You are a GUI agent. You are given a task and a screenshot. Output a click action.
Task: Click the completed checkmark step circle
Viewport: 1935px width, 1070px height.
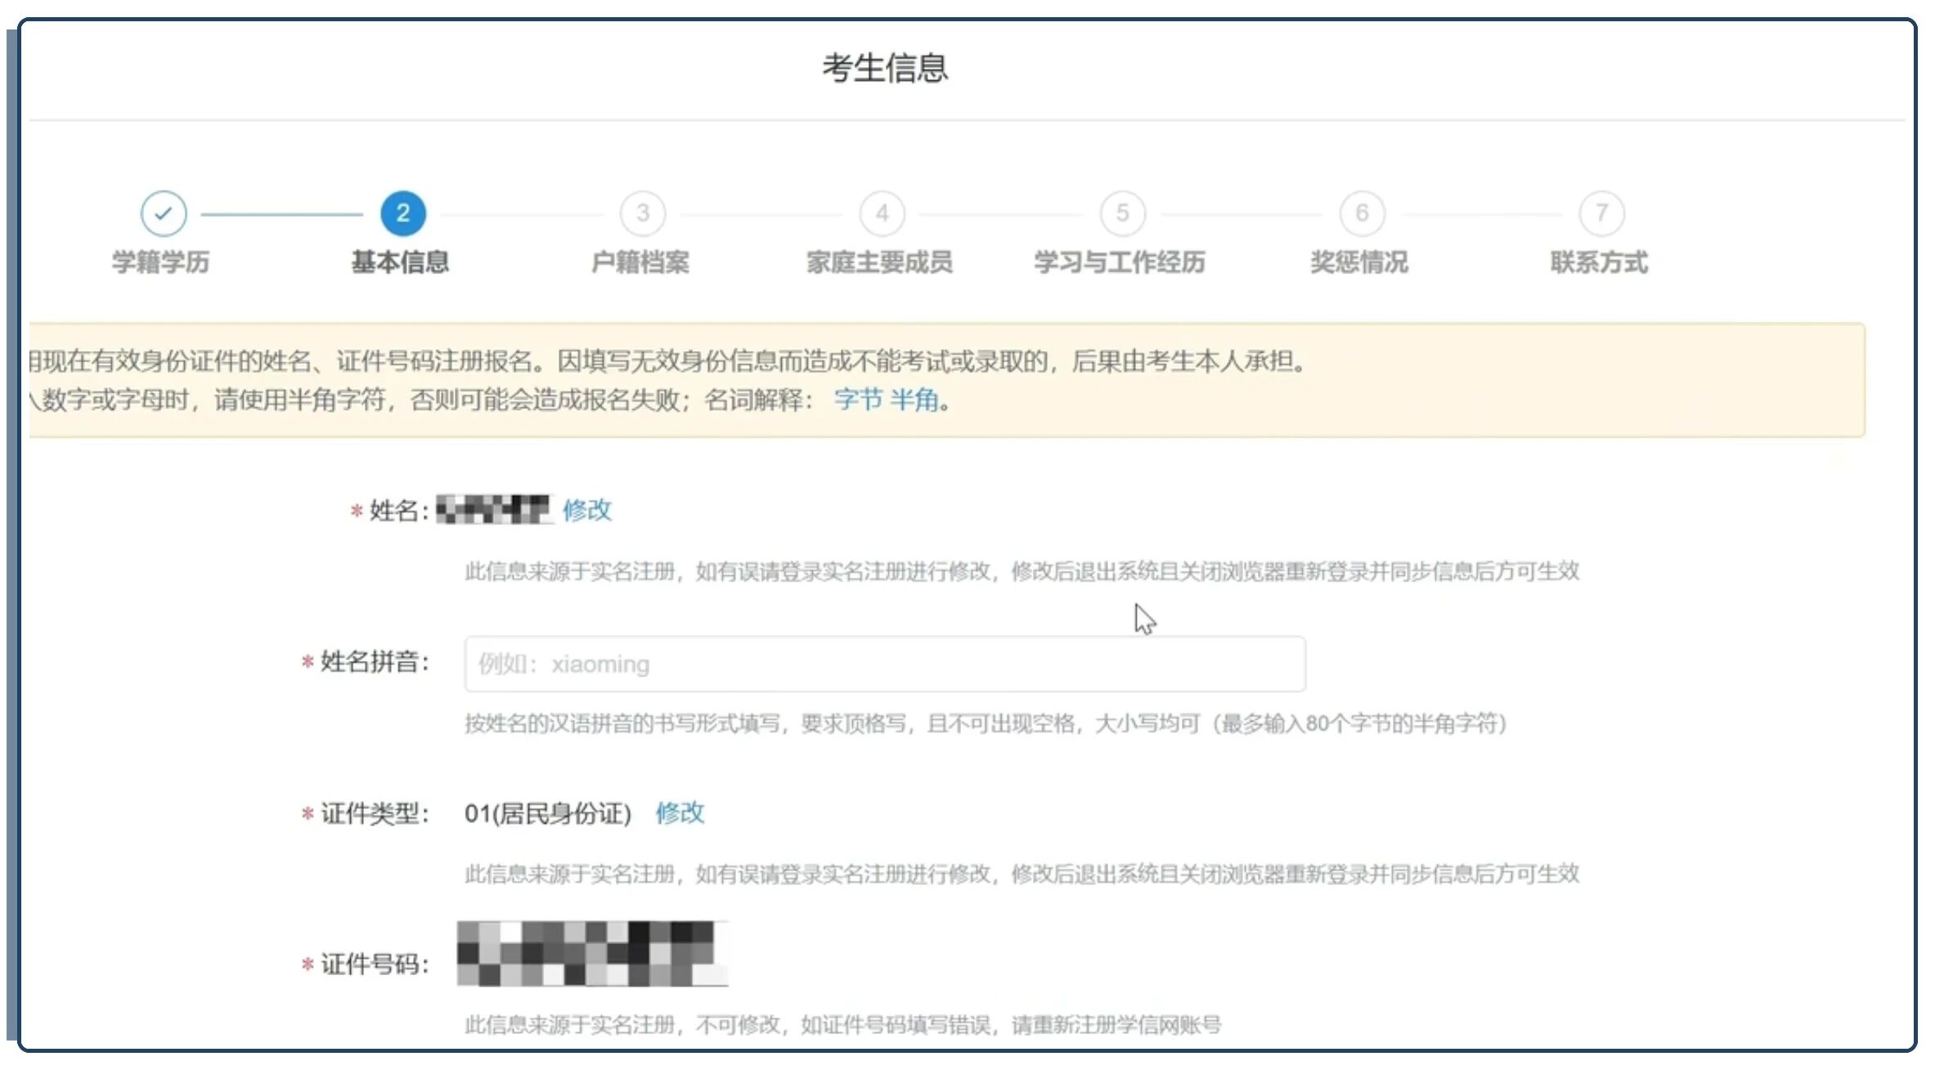pyautogui.click(x=164, y=214)
